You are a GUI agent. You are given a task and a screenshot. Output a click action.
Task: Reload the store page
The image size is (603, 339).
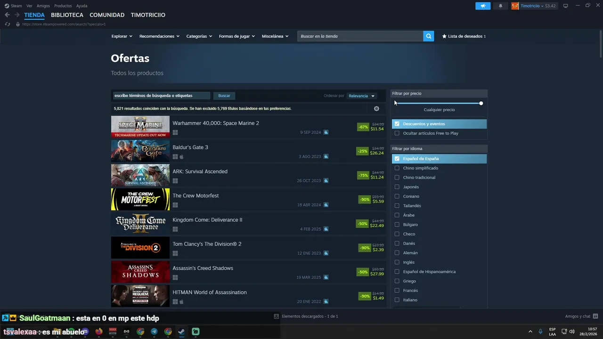pos(7,24)
